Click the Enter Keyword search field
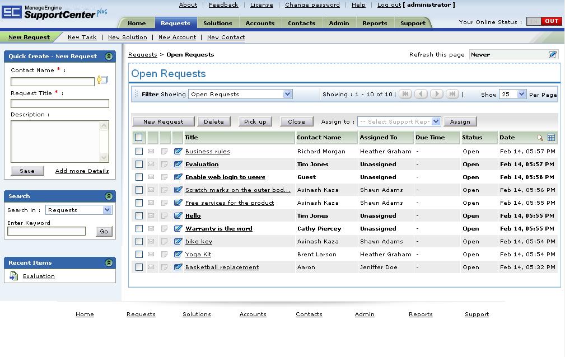The width and height of the screenshot is (565, 357). pyautogui.click(x=46, y=231)
